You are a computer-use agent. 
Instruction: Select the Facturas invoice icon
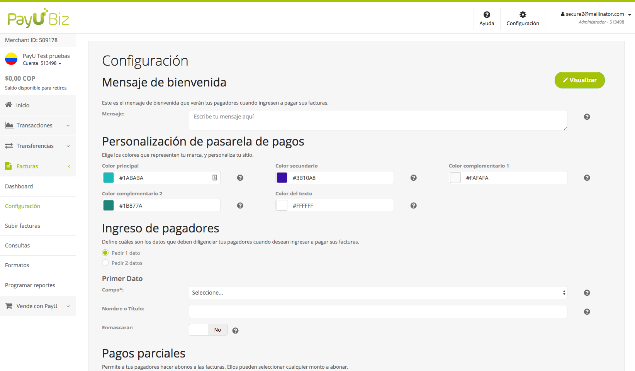(8, 166)
